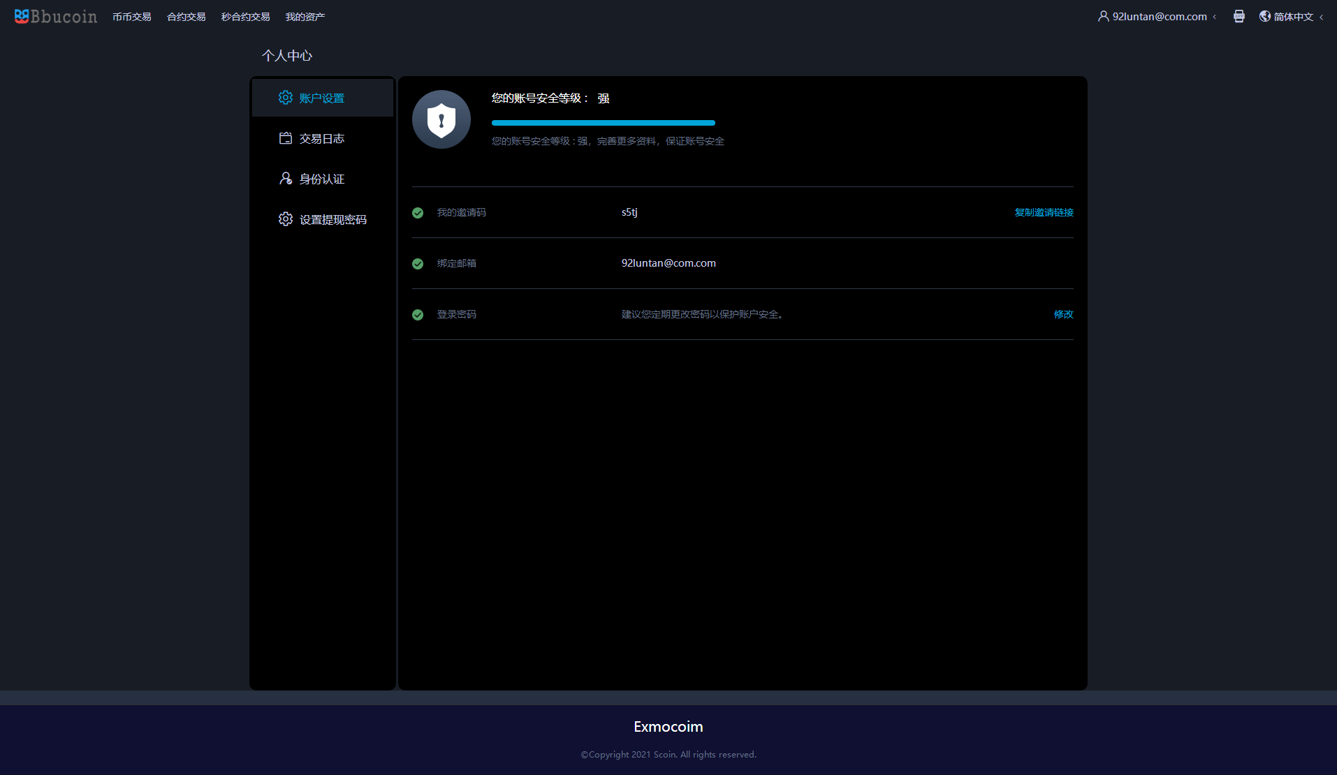Click the printer icon in header
The width and height of the screenshot is (1337, 775).
click(x=1239, y=16)
